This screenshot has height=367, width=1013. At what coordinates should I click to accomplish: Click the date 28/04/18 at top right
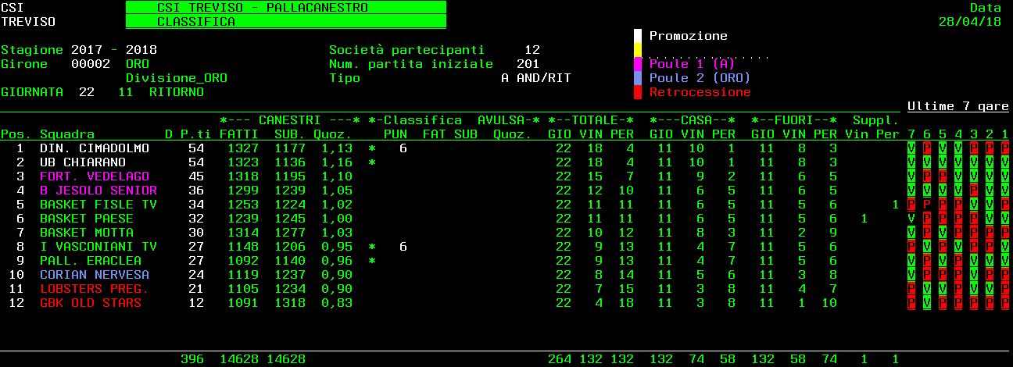coord(969,22)
